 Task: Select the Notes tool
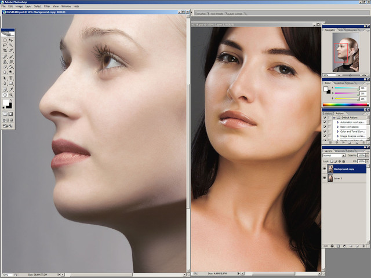tap(5, 90)
